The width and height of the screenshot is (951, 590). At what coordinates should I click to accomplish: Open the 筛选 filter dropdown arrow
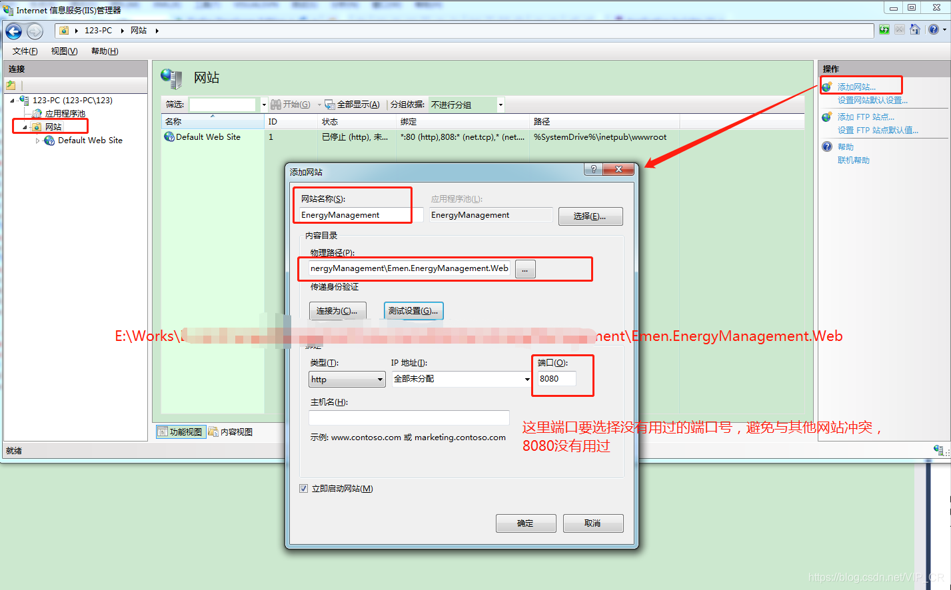coord(264,105)
